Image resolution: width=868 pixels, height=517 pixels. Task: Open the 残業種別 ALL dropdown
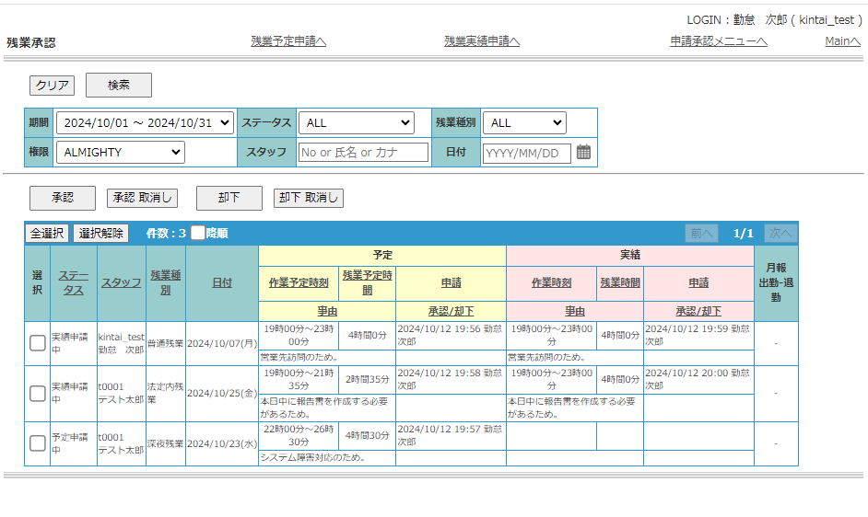[x=525, y=122]
